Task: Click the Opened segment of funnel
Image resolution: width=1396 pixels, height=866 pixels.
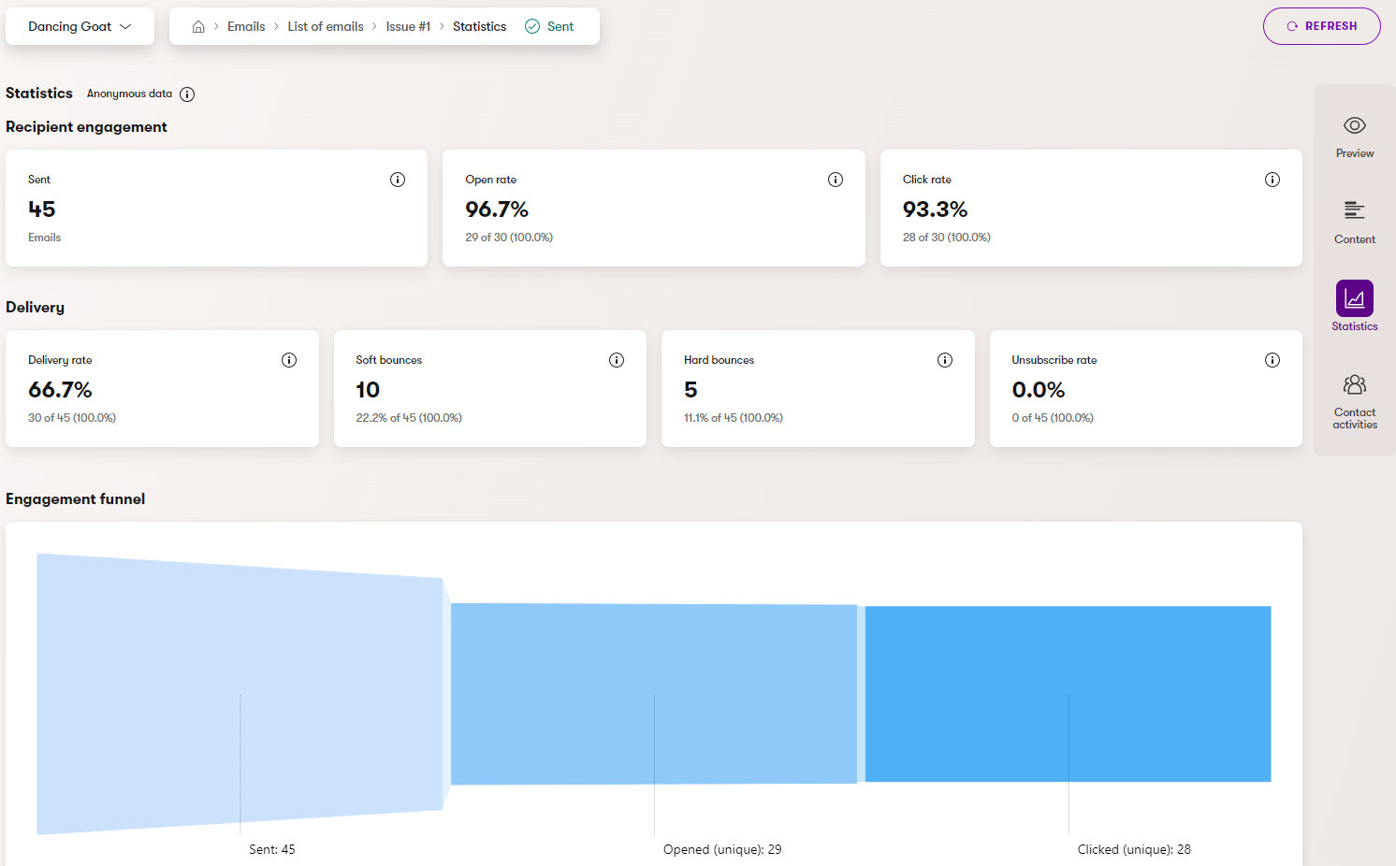Action: tap(653, 694)
